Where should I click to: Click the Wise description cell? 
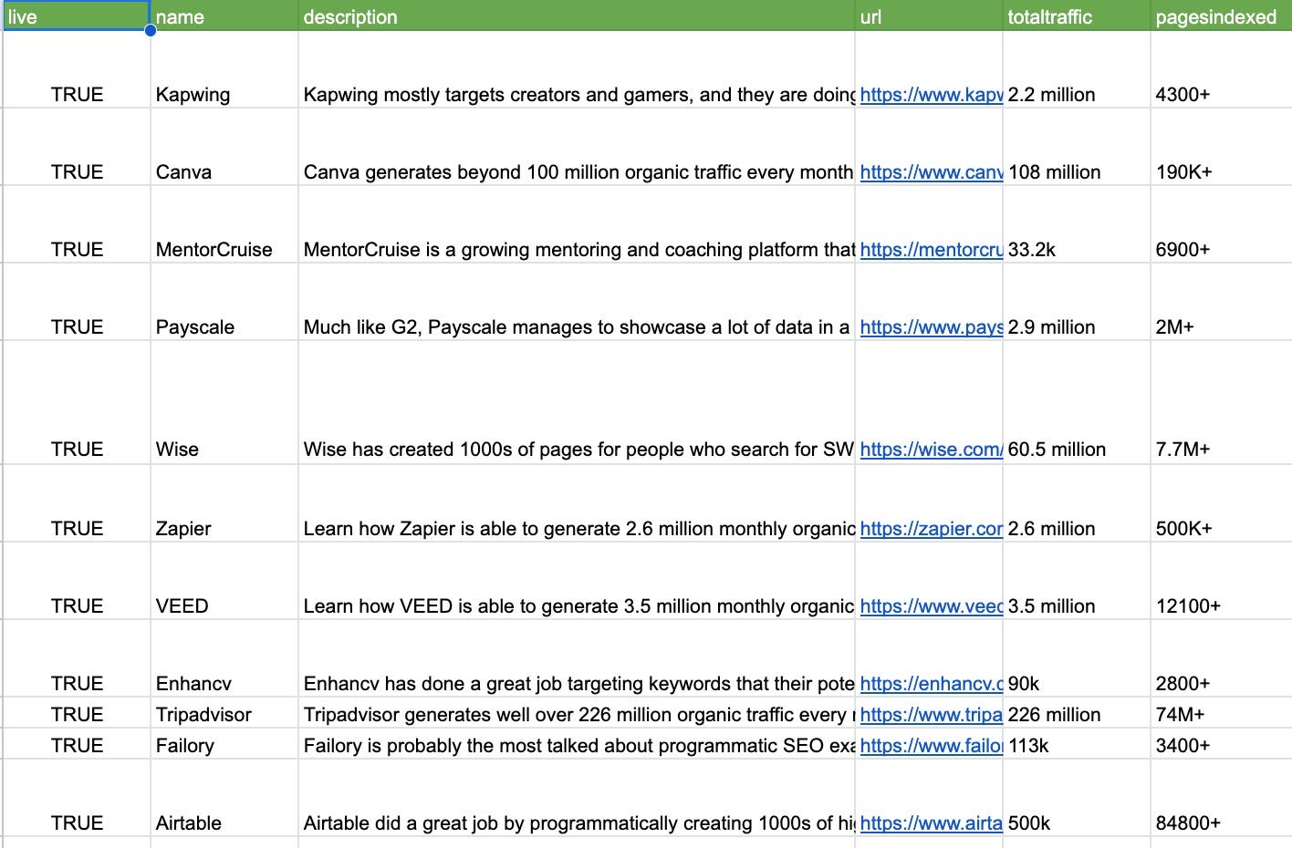(x=577, y=403)
